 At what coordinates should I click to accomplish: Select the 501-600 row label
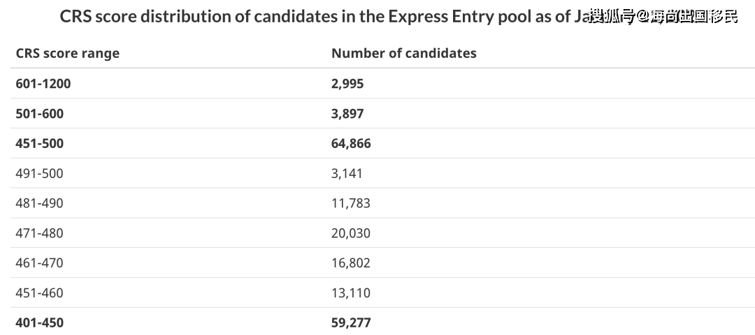pyautogui.click(x=39, y=114)
